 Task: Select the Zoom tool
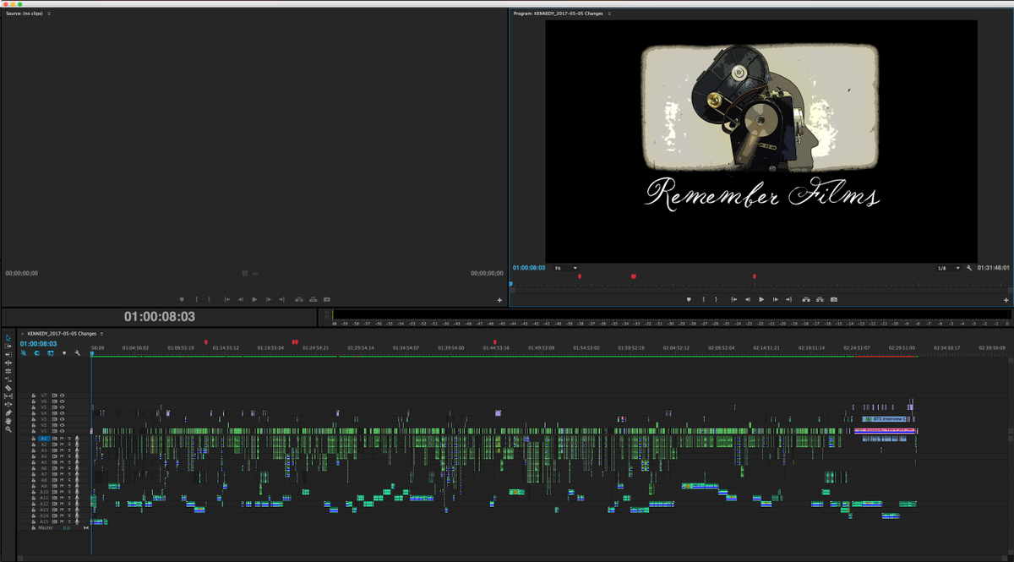point(8,429)
